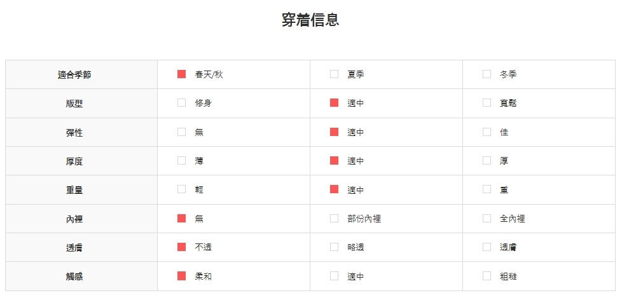Viewport: 636px width, 300px height.
Task: Check the 部份內裡 lining checkbox
Action: click(x=334, y=219)
